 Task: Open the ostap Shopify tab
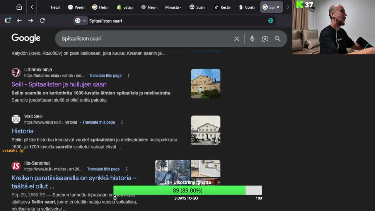(125, 7)
